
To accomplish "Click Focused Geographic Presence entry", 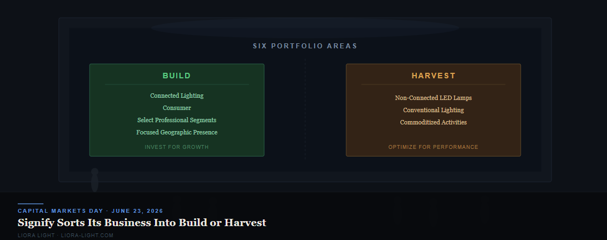I will point(177,132).
